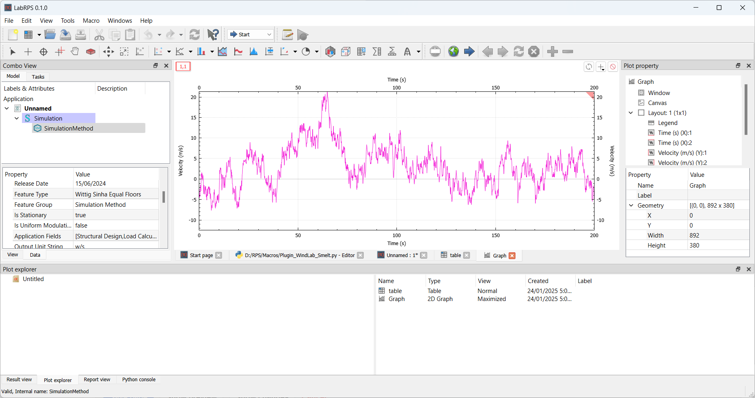755x398 pixels.
Task: Click the globe web icon in toolbar
Action: [453, 51]
